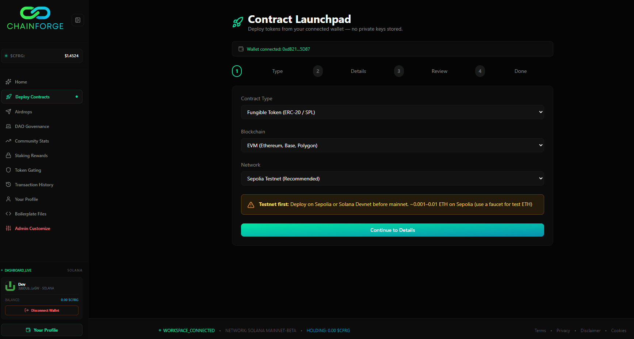Click the Airdrops paper plane icon
This screenshot has height=339, width=634.
point(8,112)
